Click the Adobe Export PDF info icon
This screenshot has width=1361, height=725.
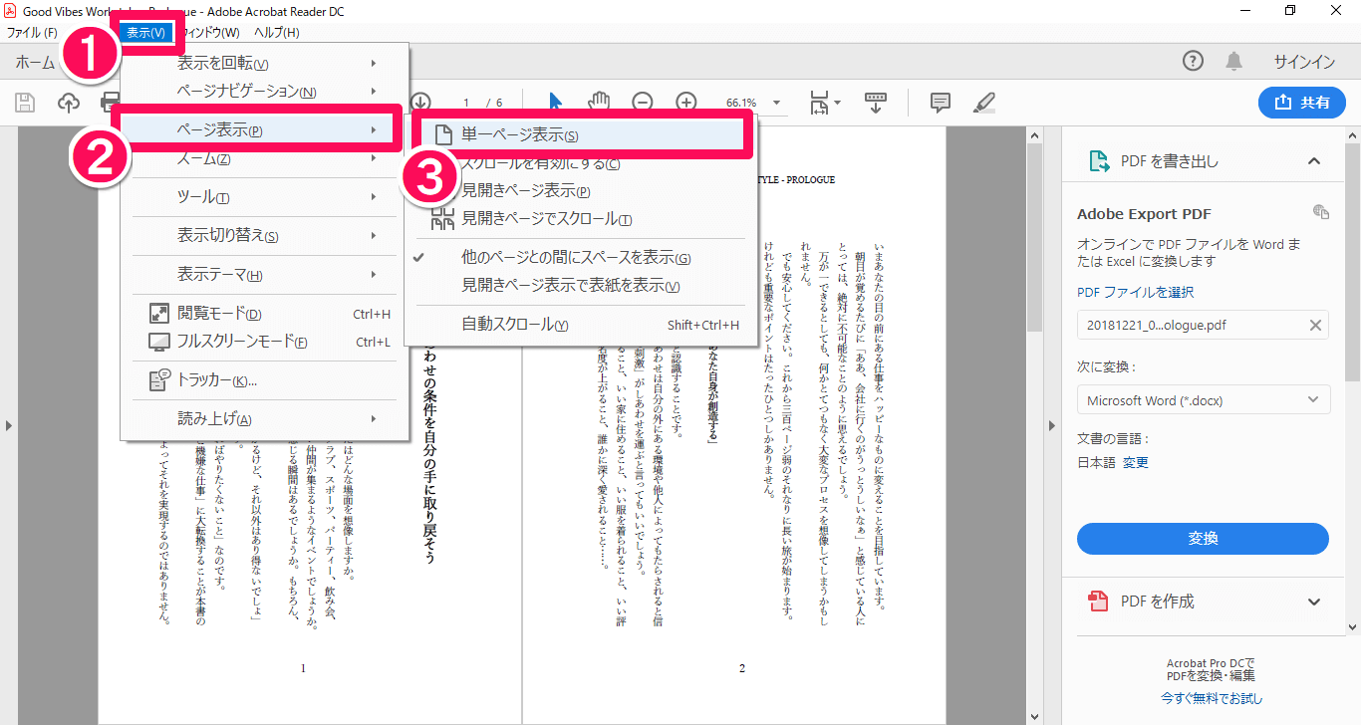pyautogui.click(x=1321, y=212)
